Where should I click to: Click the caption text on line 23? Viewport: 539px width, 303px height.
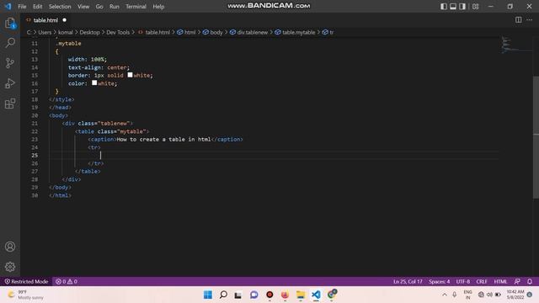163,139
